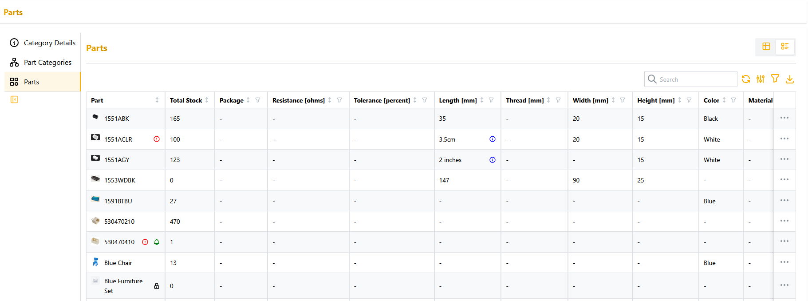Click length value 147
Viewport: 808px width, 301px height.
point(444,180)
